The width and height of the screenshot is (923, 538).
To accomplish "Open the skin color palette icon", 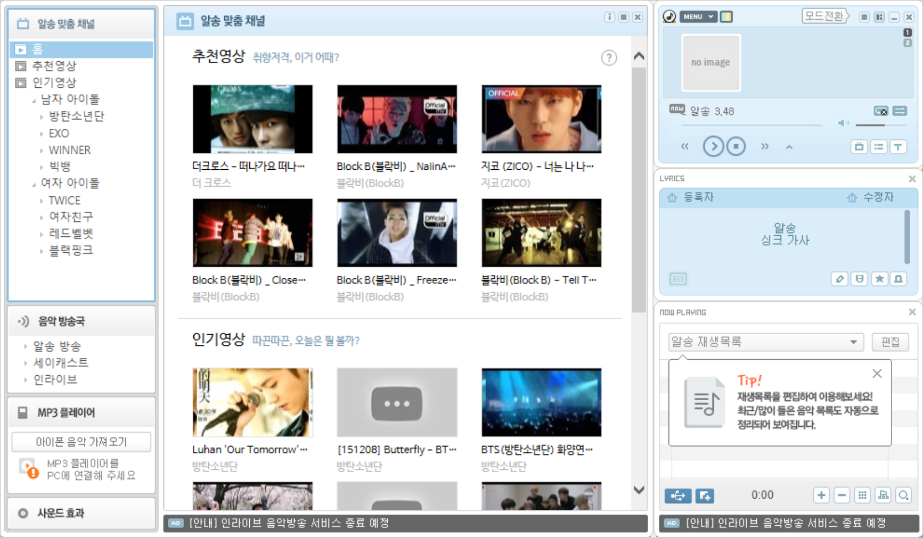I will [x=726, y=17].
